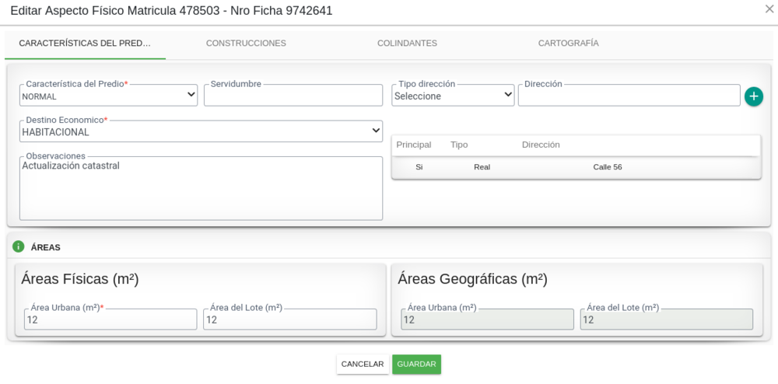
Task: Click the Observaciones text area
Action: (x=201, y=190)
